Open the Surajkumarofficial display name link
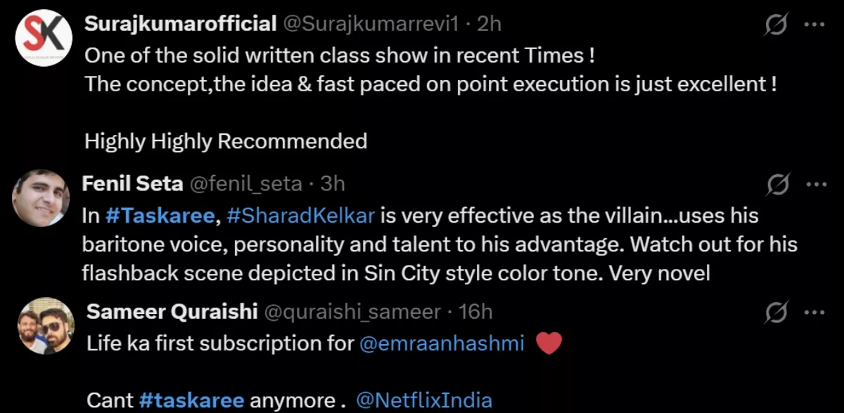 pos(180,24)
